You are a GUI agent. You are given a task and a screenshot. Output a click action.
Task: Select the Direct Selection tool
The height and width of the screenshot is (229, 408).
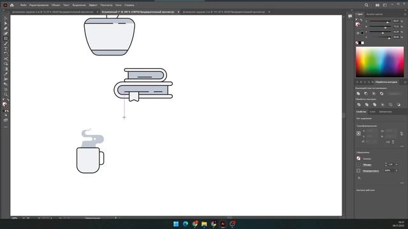pyautogui.click(x=6, y=23)
